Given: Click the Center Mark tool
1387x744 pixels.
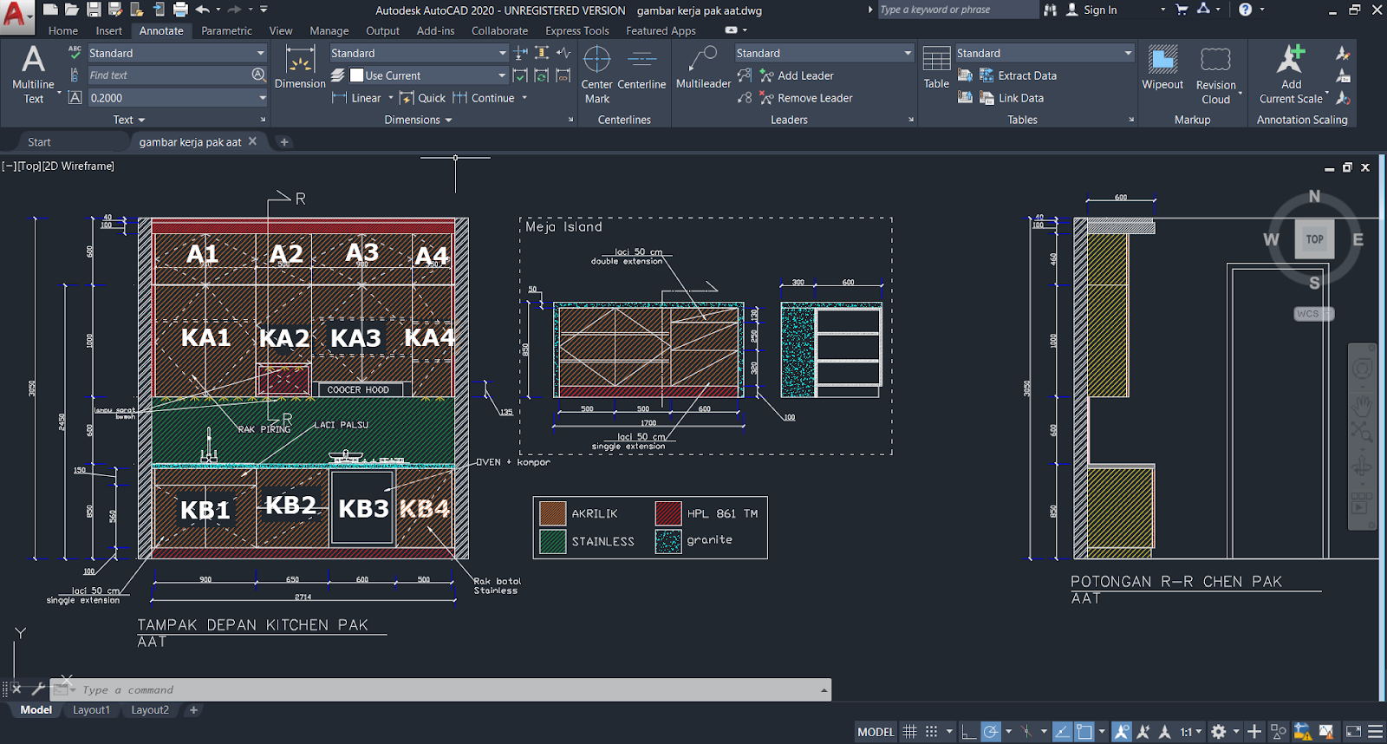Looking at the screenshot, I should pos(597,75).
